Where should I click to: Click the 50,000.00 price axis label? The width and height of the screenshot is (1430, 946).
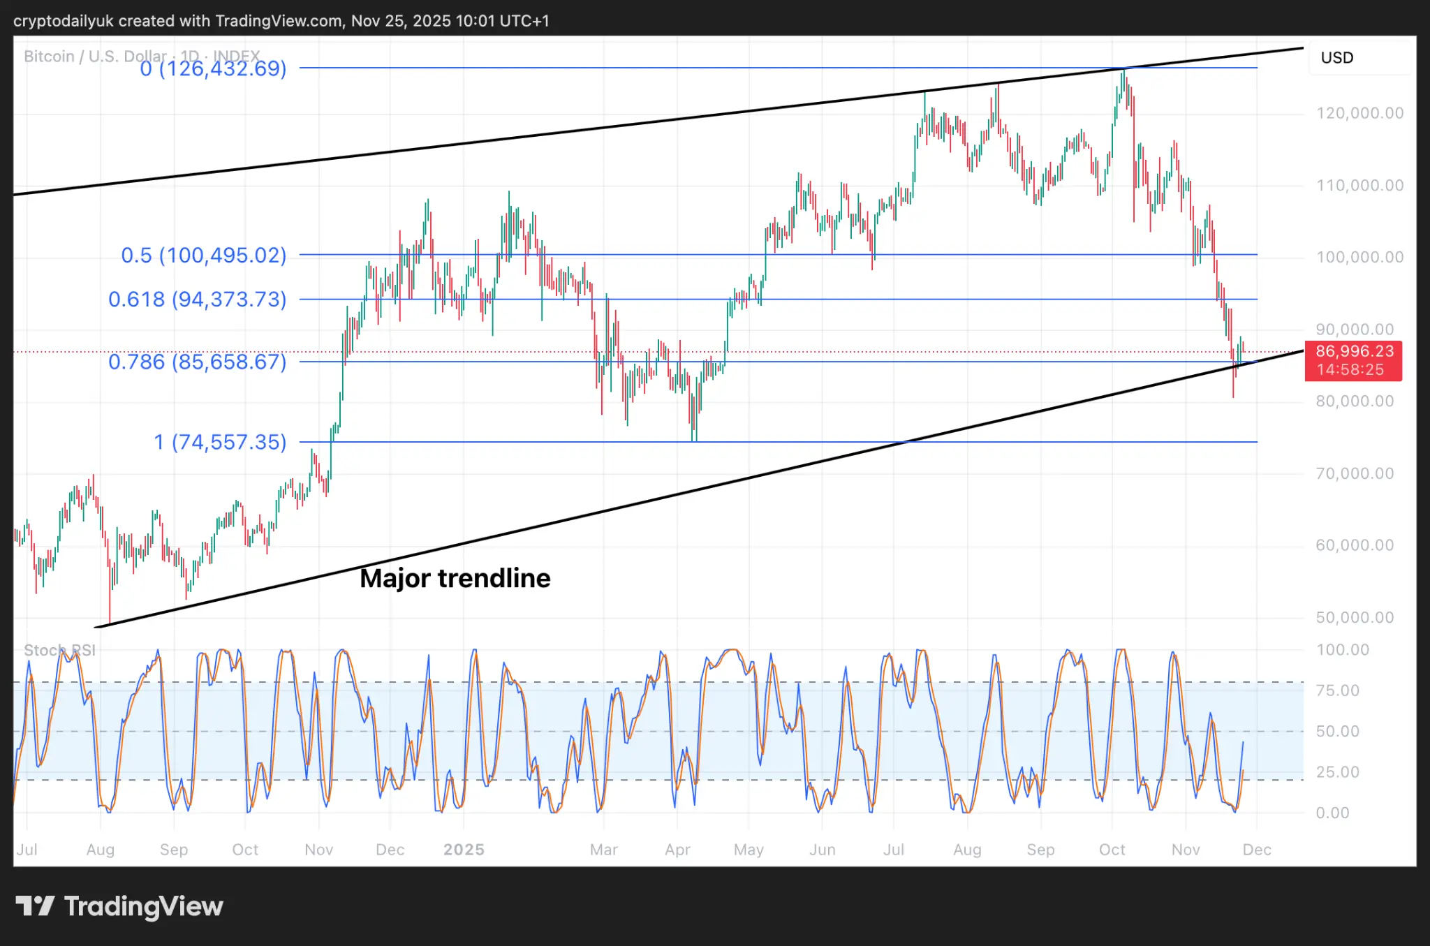click(x=1354, y=617)
